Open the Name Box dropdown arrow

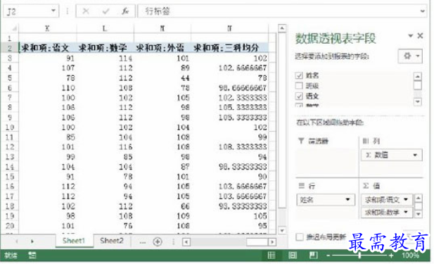tap(53, 11)
